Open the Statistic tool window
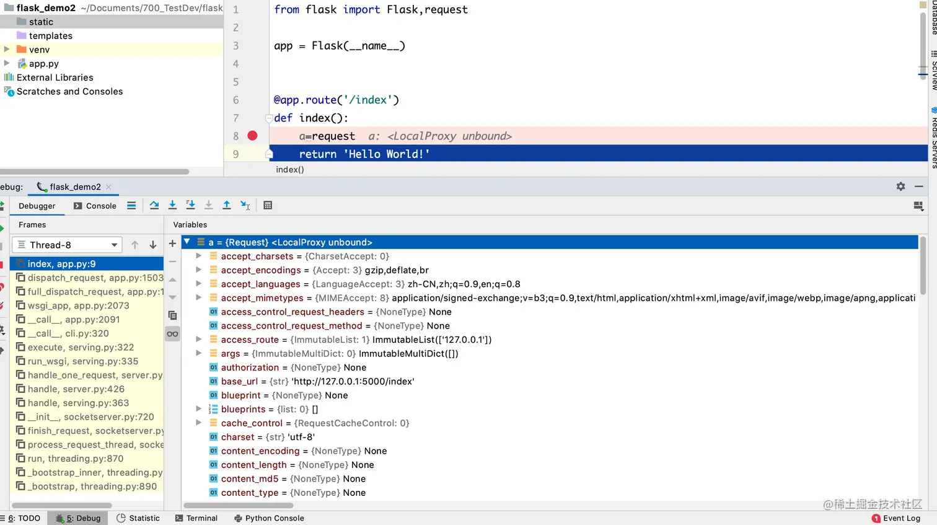Viewport: 937px width, 525px height. point(138,518)
